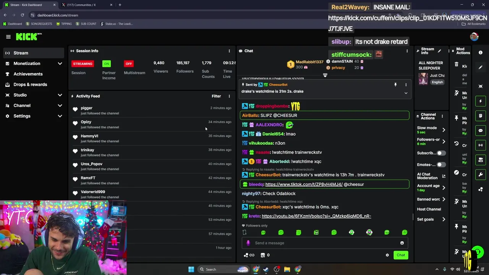This screenshot has width=489, height=275.
Task: Open Filter in Activity Feed
Action: pos(216,96)
